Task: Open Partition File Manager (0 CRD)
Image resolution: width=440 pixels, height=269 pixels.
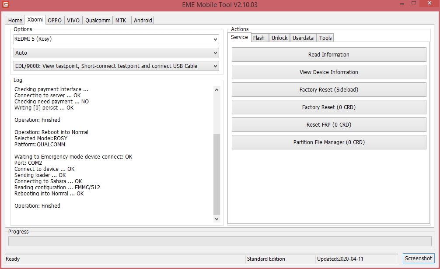Action: (x=329, y=142)
